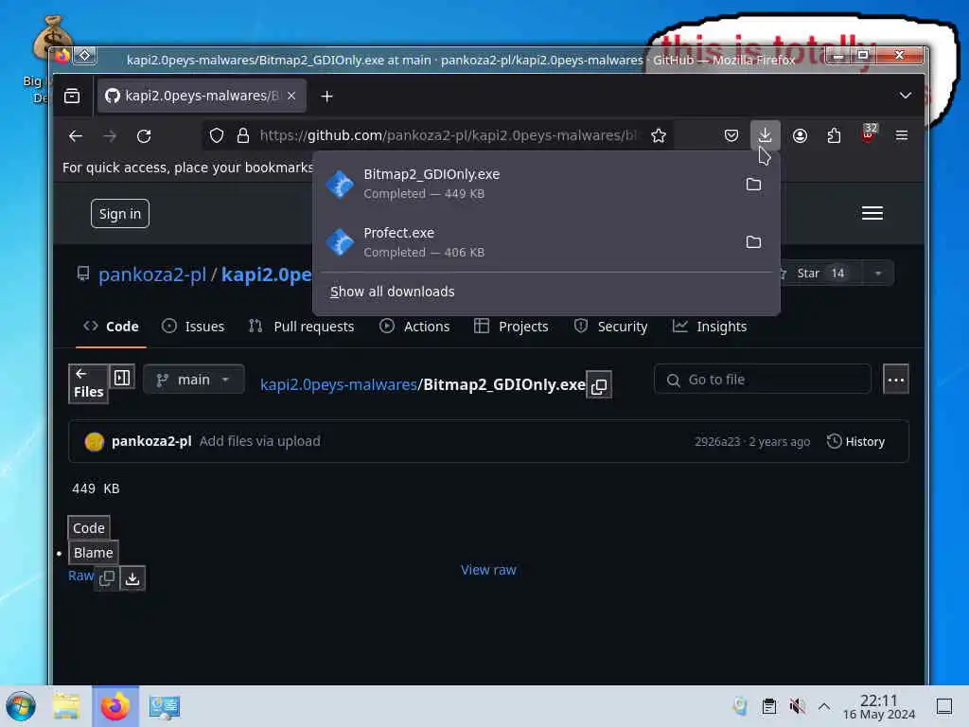Click Show all downloads

[393, 292]
